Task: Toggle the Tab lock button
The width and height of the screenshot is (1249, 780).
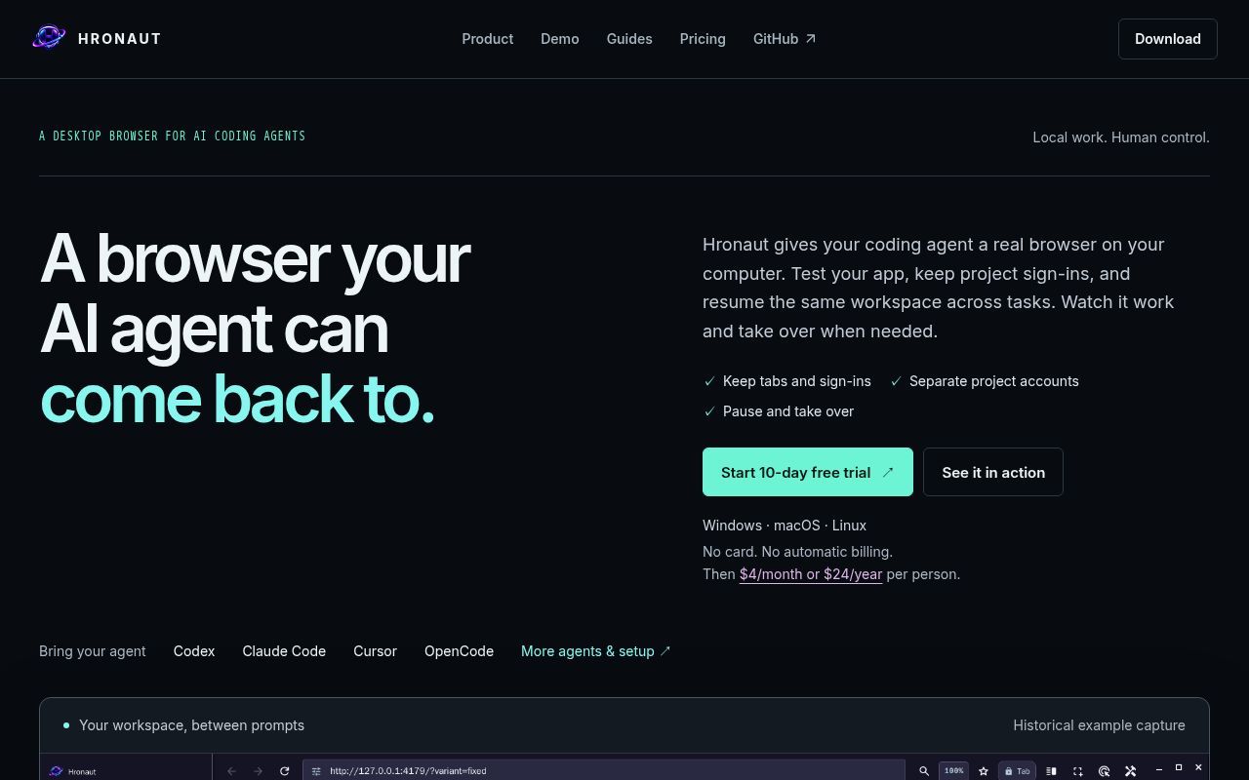Action: point(1017,771)
